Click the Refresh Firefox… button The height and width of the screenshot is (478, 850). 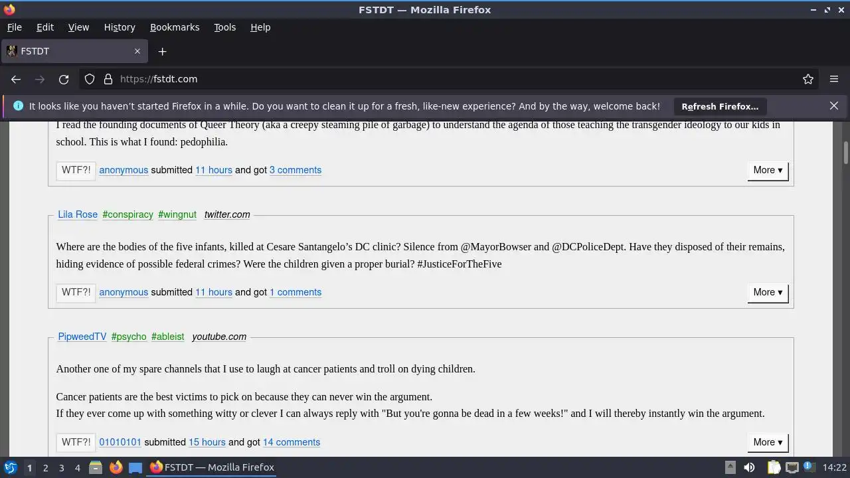pyautogui.click(x=720, y=106)
